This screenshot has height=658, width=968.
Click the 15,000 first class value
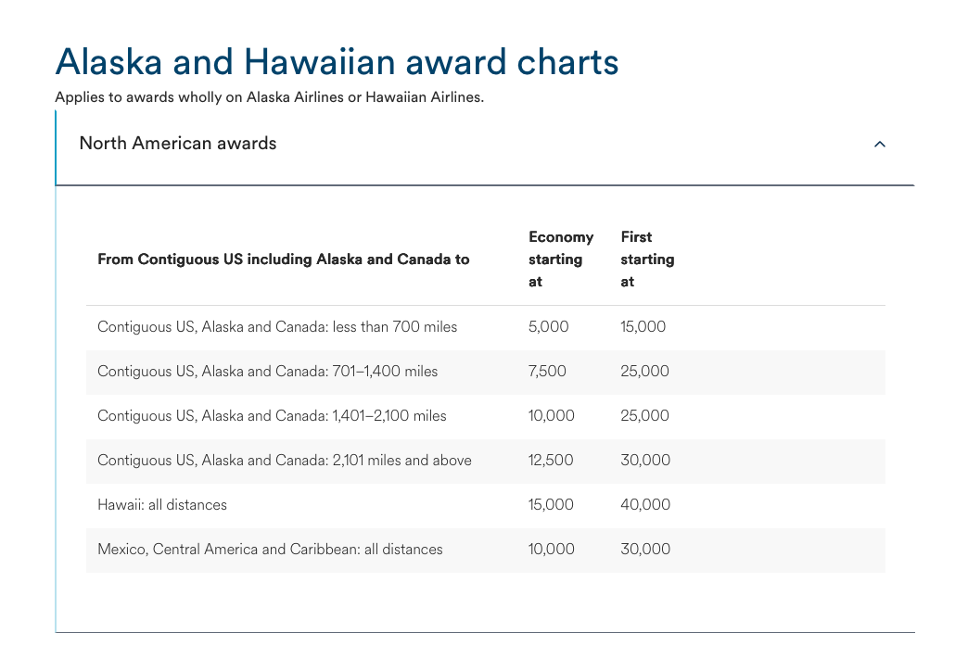point(643,327)
